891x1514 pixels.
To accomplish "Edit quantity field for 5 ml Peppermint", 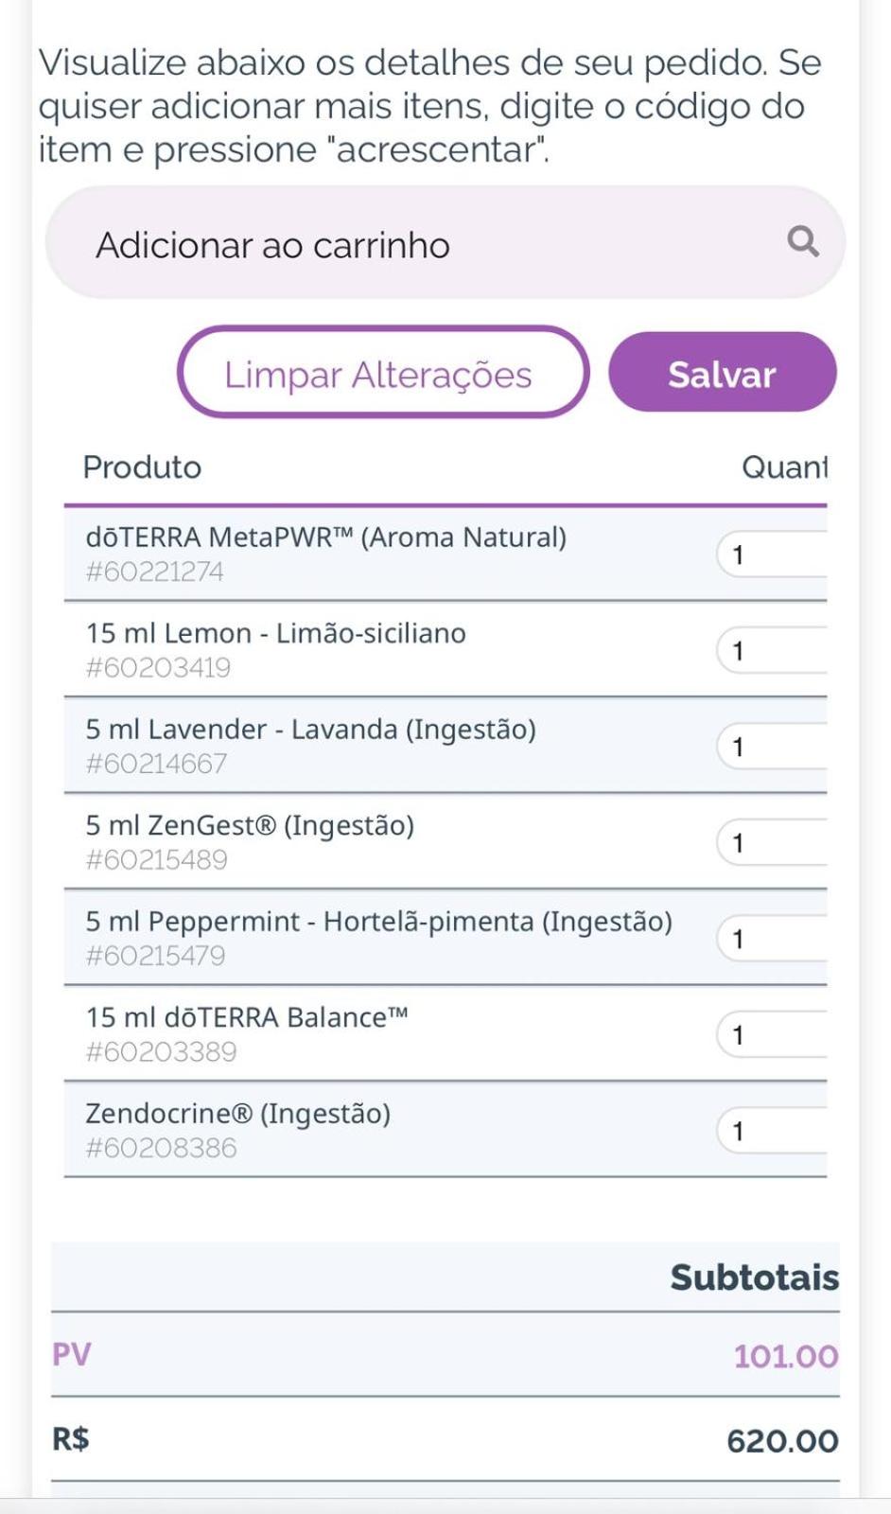I will tap(772, 939).
